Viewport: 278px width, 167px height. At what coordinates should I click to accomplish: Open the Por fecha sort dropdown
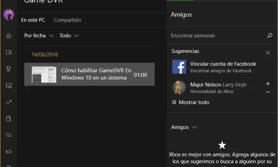(39, 36)
